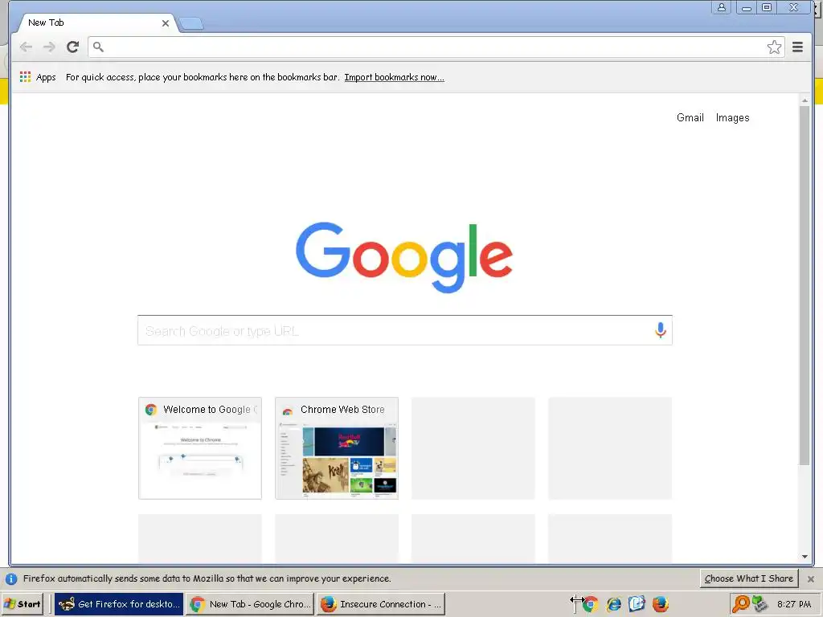Screen dimensions: 823x617
Task: Dismiss the Firefox data notification bar
Action: point(810,578)
